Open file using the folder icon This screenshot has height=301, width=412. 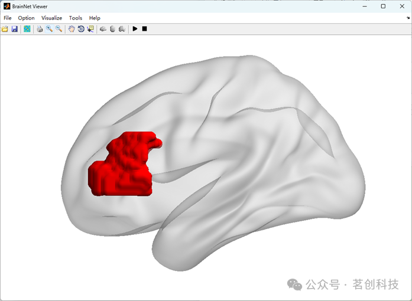5,29
